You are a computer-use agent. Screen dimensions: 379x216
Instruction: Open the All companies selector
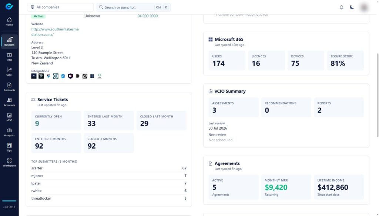click(60, 7)
